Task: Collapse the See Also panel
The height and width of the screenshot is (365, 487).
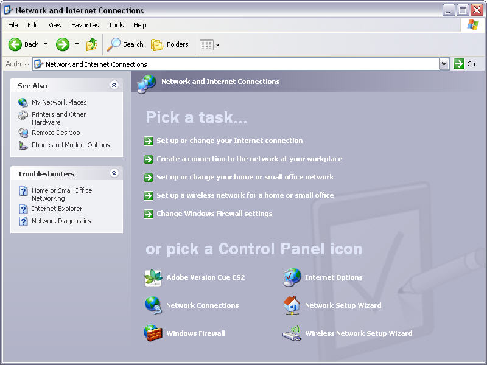Action: 114,85
